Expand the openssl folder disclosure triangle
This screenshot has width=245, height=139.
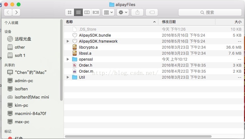[x=68, y=59]
